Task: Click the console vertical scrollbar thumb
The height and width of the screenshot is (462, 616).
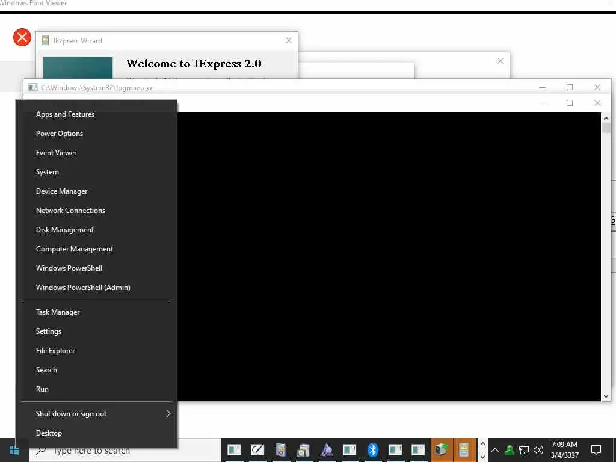Action: pos(606,128)
